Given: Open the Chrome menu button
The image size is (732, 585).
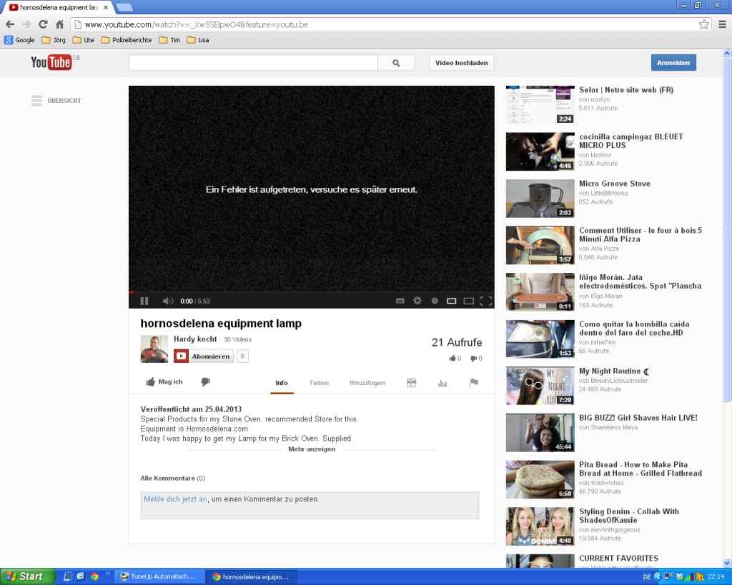Looking at the screenshot, I should (722, 24).
